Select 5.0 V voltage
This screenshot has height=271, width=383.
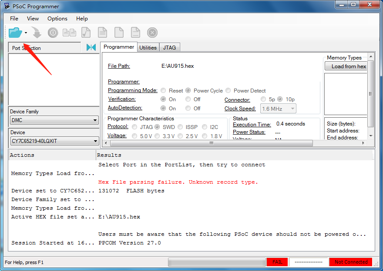coord(134,136)
